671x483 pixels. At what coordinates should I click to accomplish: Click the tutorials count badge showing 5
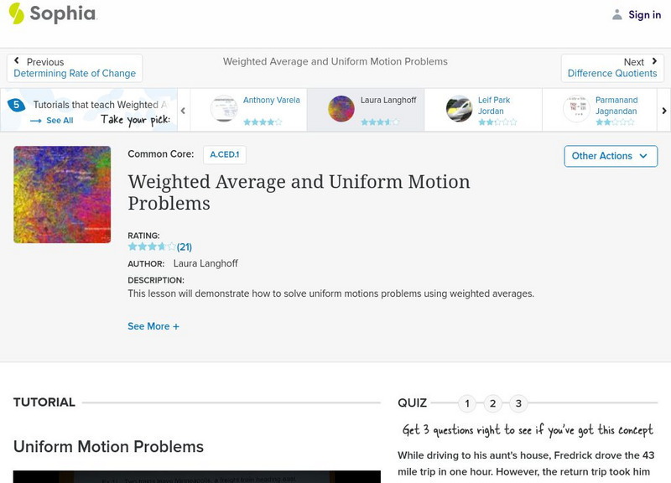click(x=16, y=105)
